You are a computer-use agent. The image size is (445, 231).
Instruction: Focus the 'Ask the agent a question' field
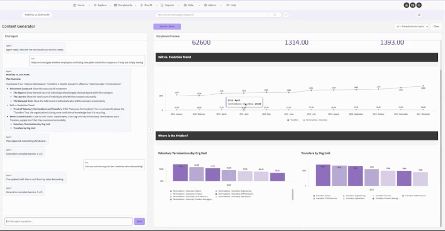[x=68, y=221]
